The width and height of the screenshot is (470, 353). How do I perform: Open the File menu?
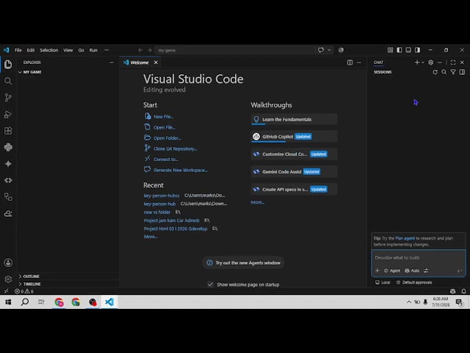click(x=18, y=50)
